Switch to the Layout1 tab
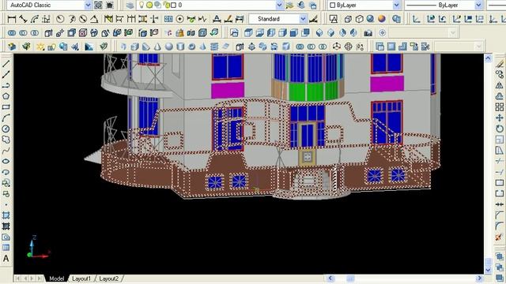This screenshot has height=284, width=506. 81,278
